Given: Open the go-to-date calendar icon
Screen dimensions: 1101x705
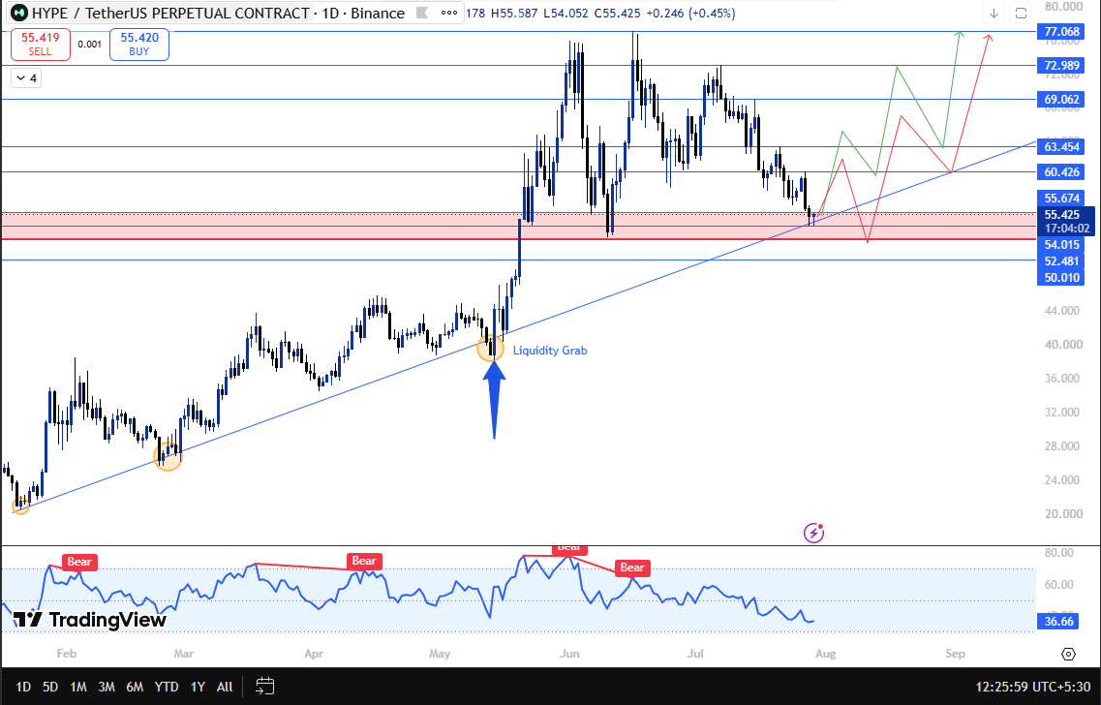Looking at the screenshot, I should (x=264, y=686).
